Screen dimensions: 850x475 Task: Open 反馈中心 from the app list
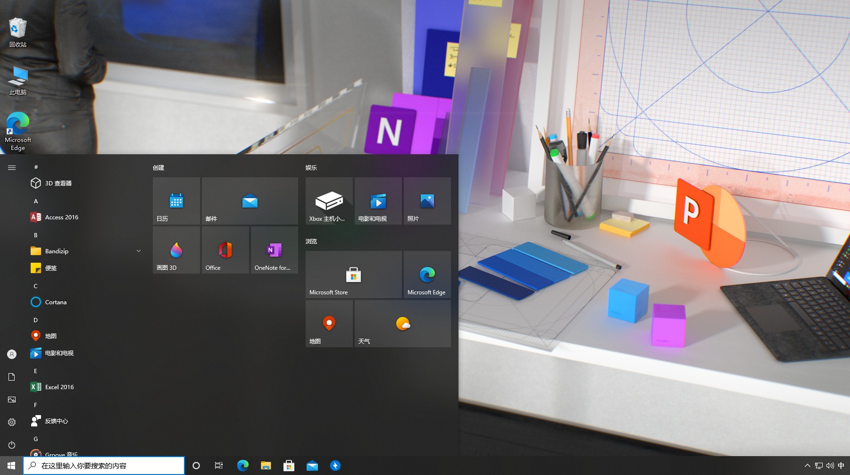tap(56, 421)
